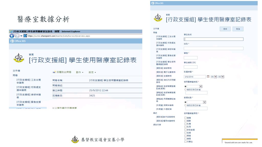Check the 肚瀉 checkbox

tap(185, 127)
